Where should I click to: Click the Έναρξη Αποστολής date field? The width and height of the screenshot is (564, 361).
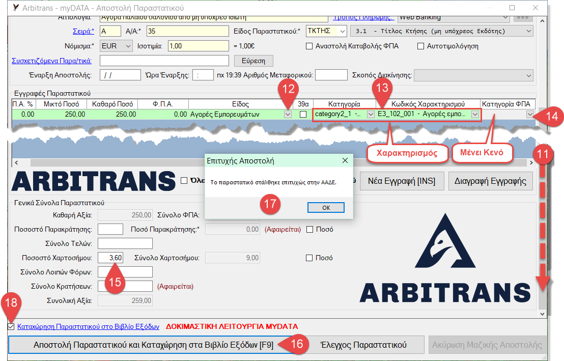tap(120, 75)
